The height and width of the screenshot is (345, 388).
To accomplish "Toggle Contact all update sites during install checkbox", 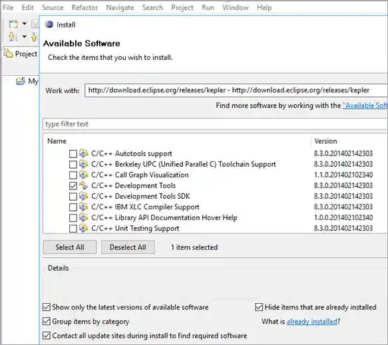I will [47, 336].
